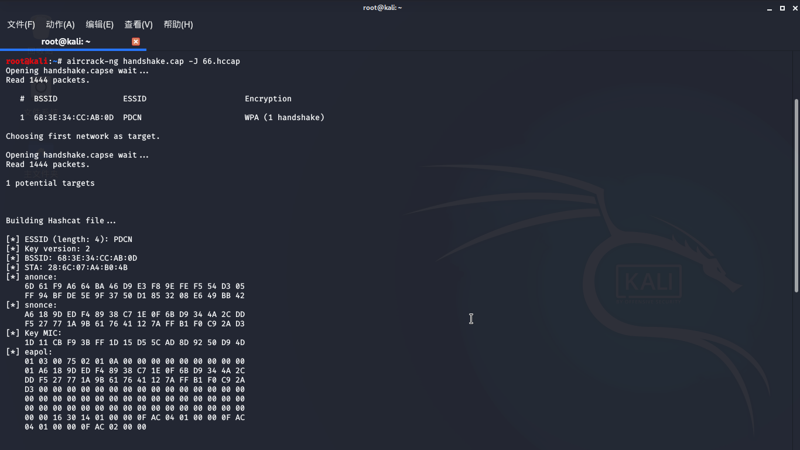The height and width of the screenshot is (450, 800).
Task: Click the 'WPA (1 handshake)' text
Action: click(285, 117)
